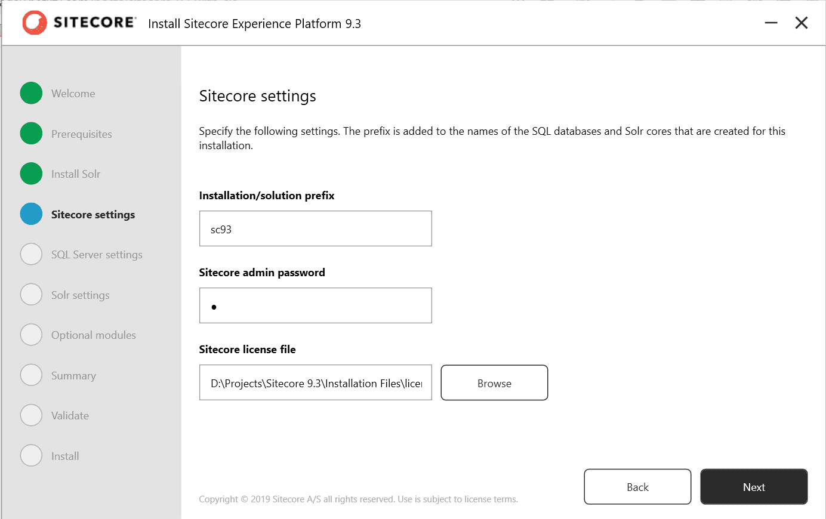This screenshot has height=519, width=826.
Task: Click the Summary step circle
Action: 31,375
